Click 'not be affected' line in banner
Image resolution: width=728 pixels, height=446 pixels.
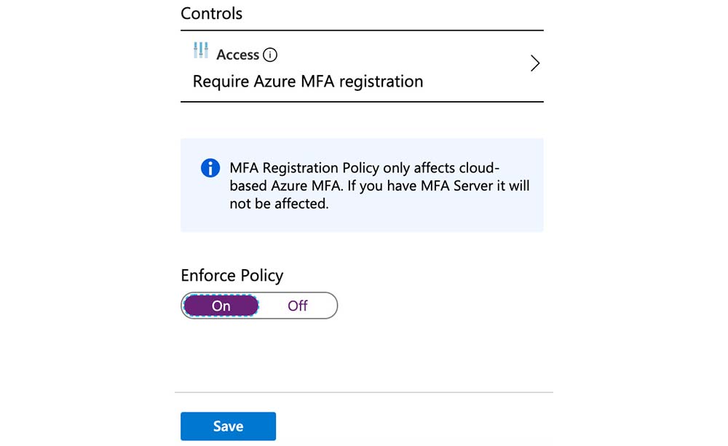[x=279, y=204]
